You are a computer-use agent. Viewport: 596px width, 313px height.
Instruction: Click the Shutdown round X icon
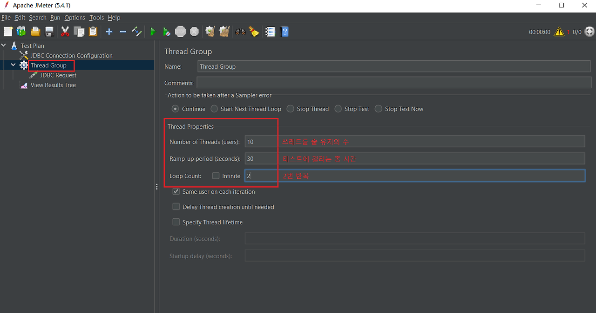coord(194,32)
